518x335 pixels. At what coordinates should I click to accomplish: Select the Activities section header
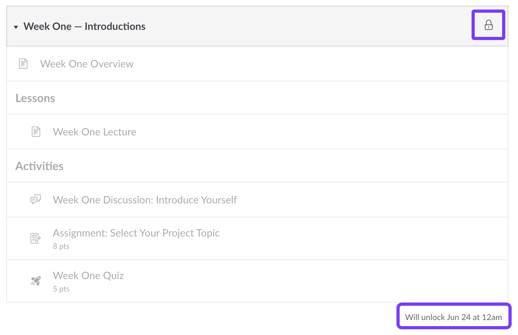pos(39,166)
